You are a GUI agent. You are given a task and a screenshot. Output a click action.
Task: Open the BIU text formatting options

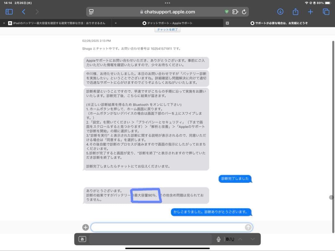[x=230, y=239]
